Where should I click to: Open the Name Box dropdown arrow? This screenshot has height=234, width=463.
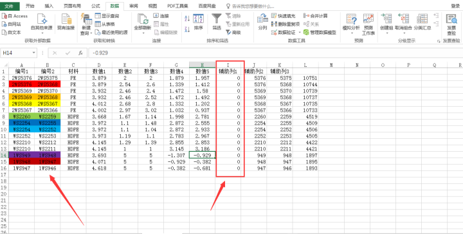click(34, 53)
